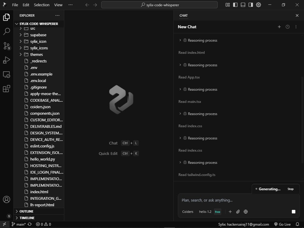
Task: Toggle the bottom panel
Action: pos(243,5)
